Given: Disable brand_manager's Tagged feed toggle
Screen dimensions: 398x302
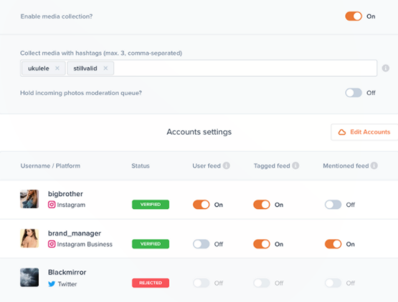Looking at the screenshot, I should [262, 244].
